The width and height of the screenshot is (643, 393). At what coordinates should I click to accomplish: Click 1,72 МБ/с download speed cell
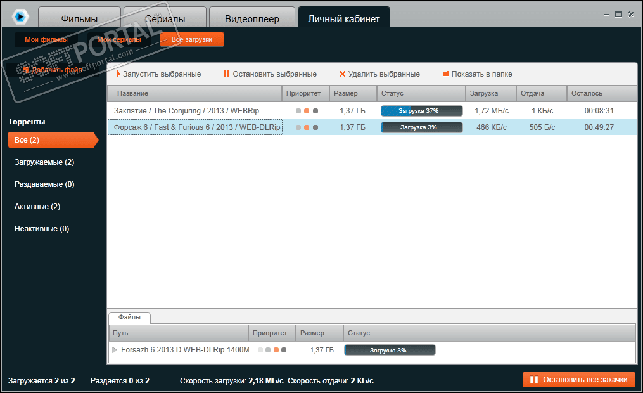[491, 111]
